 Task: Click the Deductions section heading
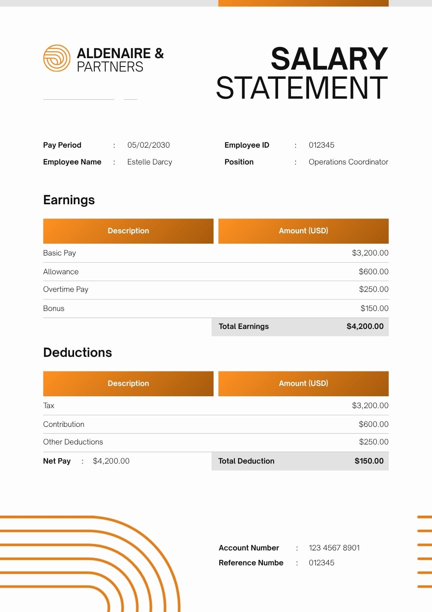(x=78, y=352)
